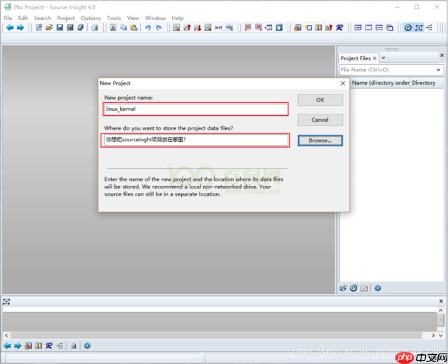448x364 pixels.
Task: Click the horizontal scrollbar right arrow
Action: 433,336
